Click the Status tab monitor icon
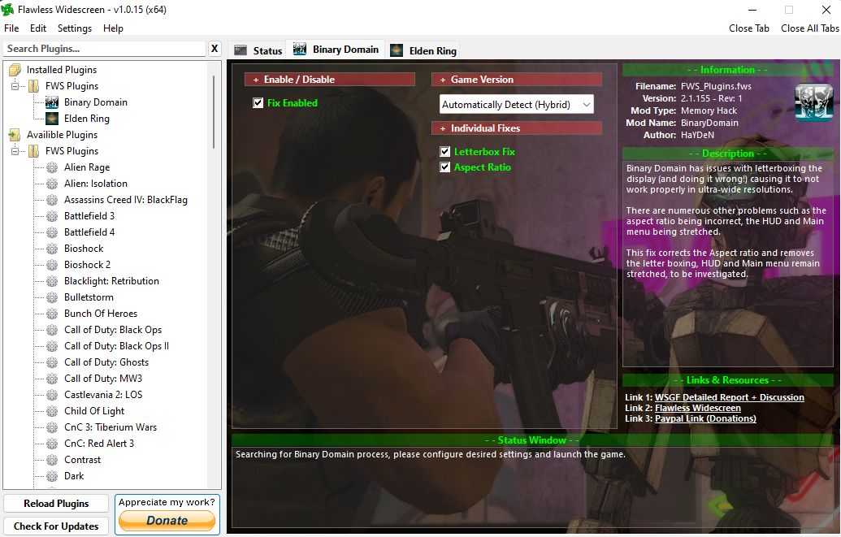This screenshot has width=841, height=537. pos(241,50)
